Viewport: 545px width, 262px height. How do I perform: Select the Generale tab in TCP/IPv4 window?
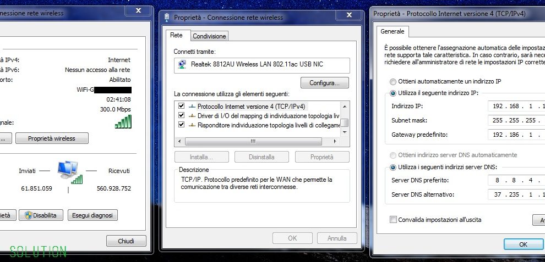(393, 31)
